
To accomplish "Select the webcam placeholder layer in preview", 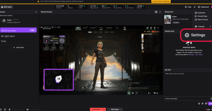I will (59, 80).
